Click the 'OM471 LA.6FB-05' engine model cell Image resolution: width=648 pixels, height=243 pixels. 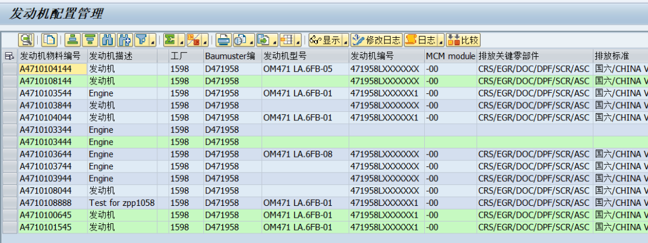pos(305,69)
